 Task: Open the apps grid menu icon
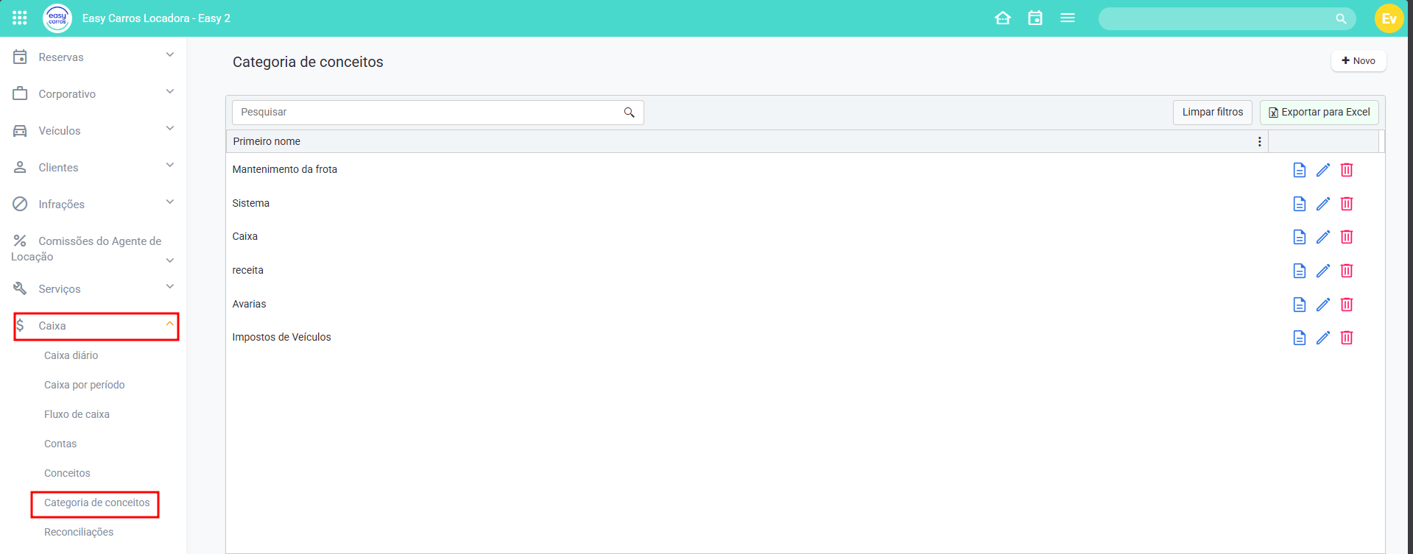tap(20, 18)
